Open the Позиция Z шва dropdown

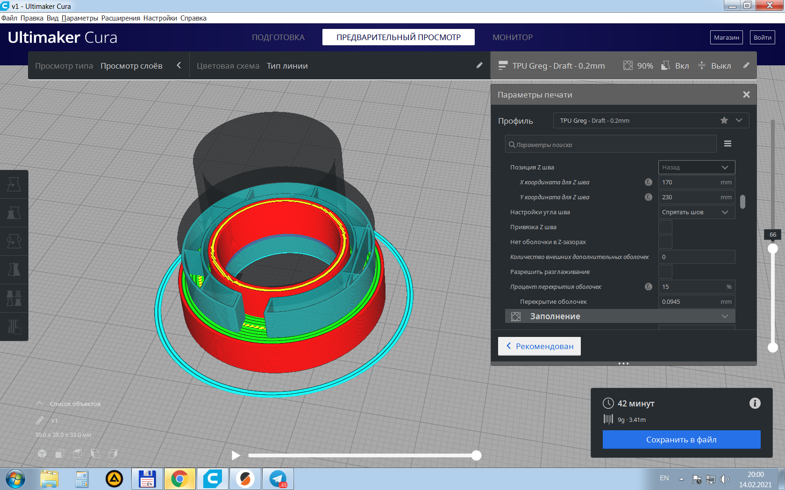click(x=697, y=167)
